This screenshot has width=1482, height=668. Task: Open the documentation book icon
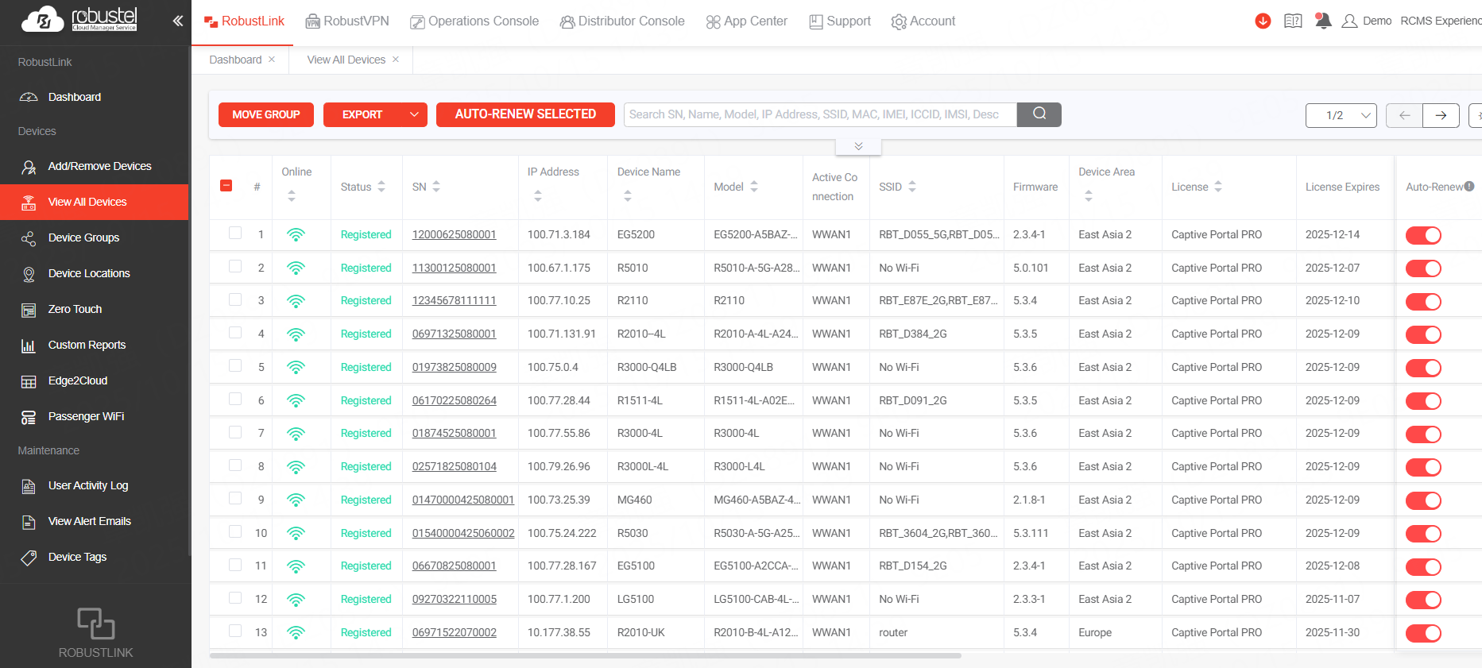tap(1293, 21)
